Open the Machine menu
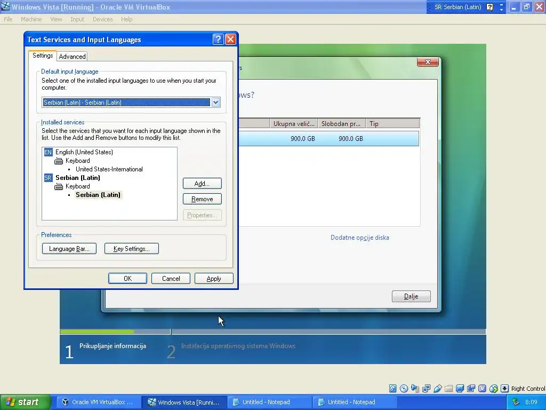 coord(31,19)
